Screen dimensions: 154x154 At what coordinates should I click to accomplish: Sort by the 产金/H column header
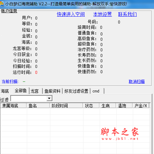tap(141, 106)
